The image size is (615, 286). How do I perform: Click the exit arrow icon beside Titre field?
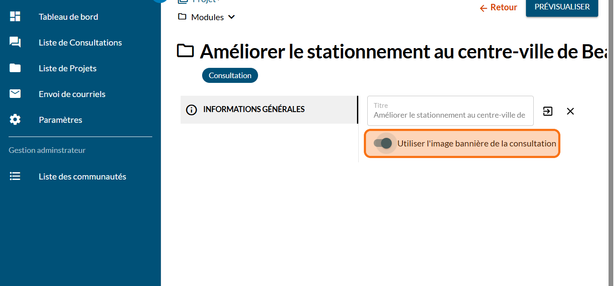coord(547,111)
